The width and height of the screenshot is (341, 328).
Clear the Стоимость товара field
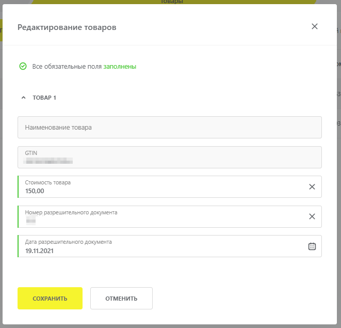pyautogui.click(x=312, y=186)
